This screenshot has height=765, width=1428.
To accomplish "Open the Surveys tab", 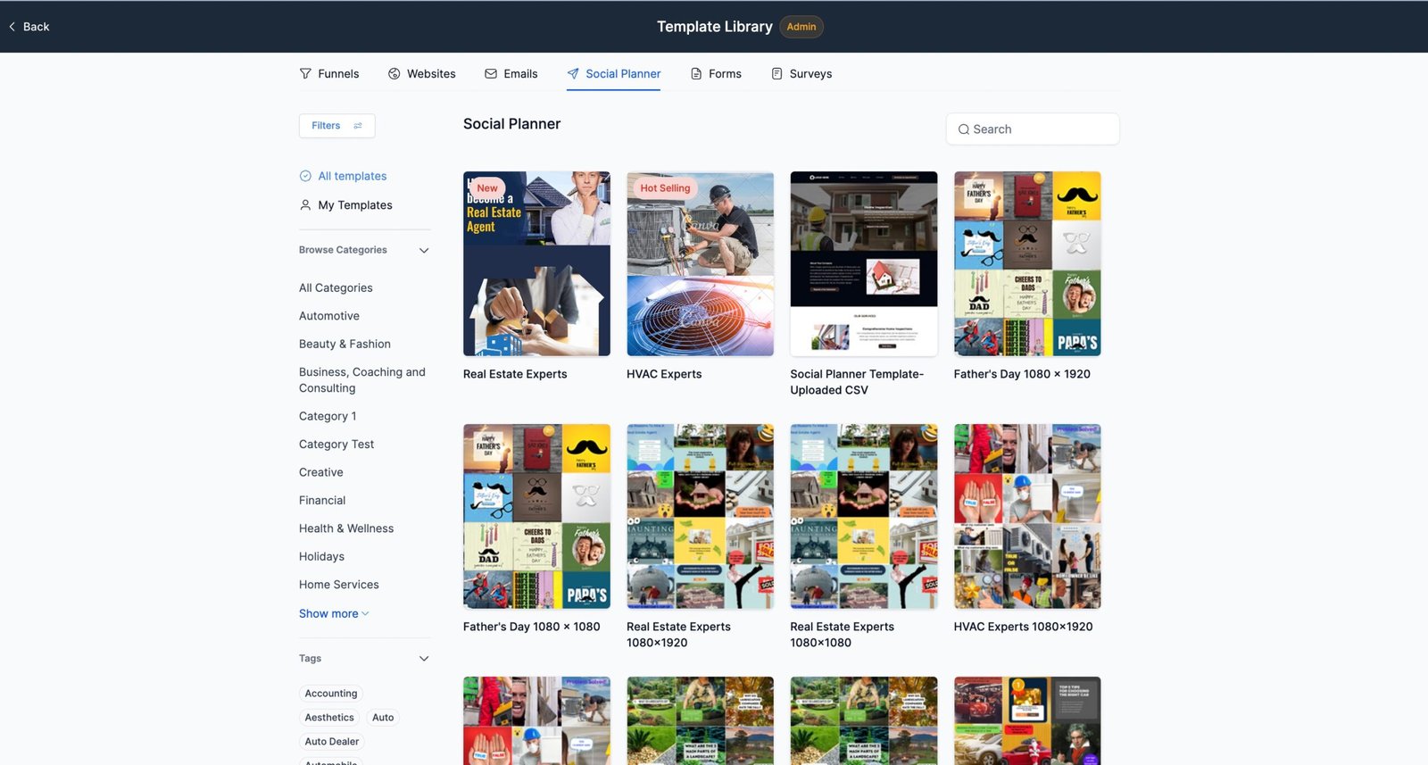I will [x=809, y=74].
